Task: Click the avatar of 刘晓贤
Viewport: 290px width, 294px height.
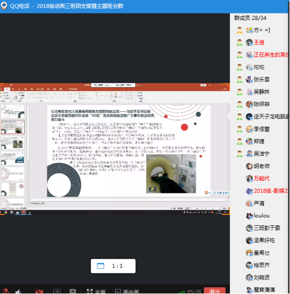Action: (x=249, y=278)
